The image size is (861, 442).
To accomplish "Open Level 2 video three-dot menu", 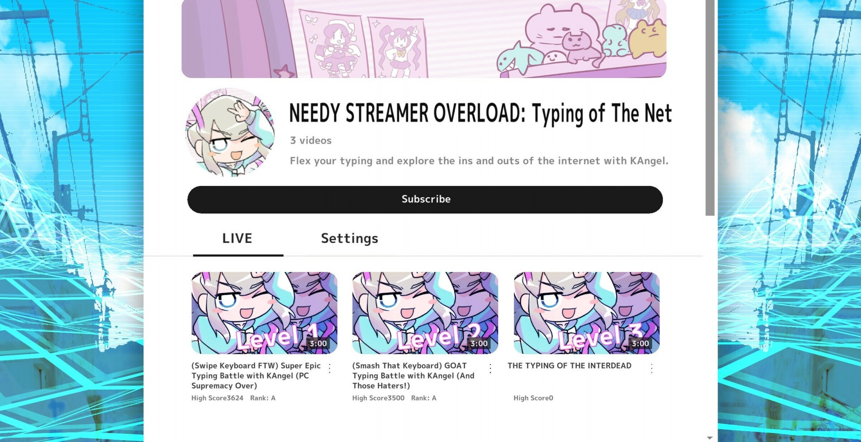I will point(491,368).
